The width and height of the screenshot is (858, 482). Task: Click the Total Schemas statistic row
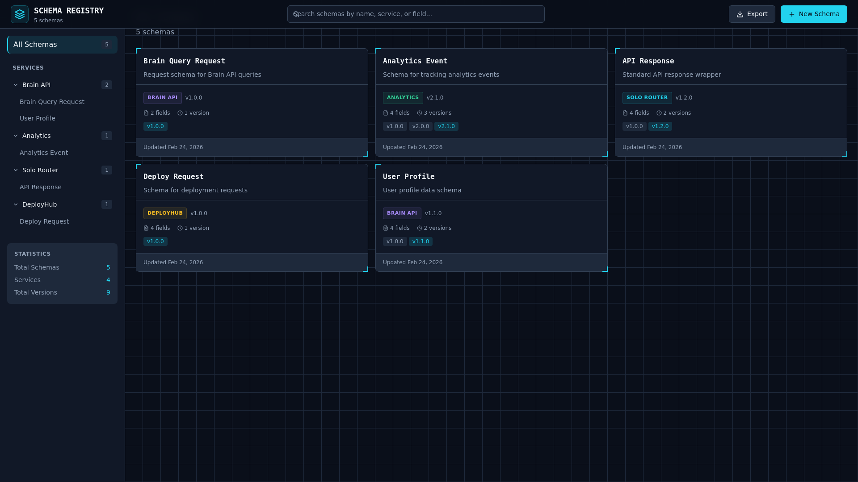(x=62, y=267)
